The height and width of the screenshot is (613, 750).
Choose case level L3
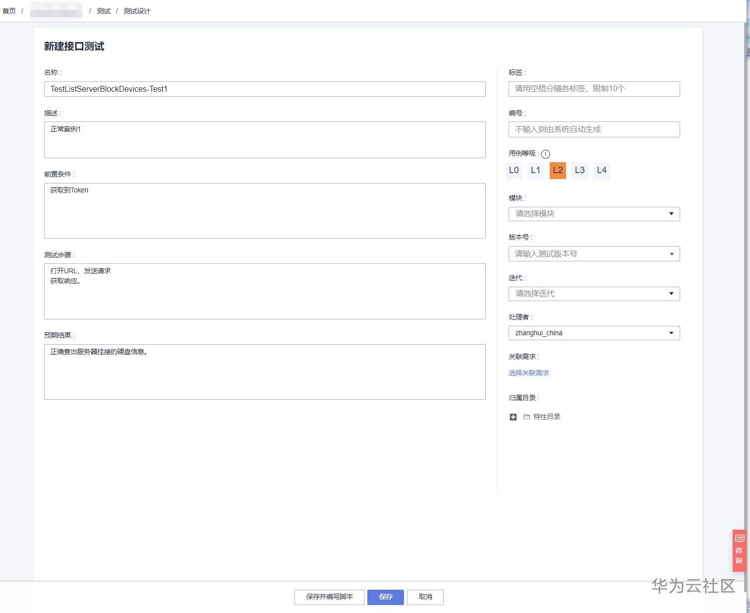pyautogui.click(x=579, y=170)
